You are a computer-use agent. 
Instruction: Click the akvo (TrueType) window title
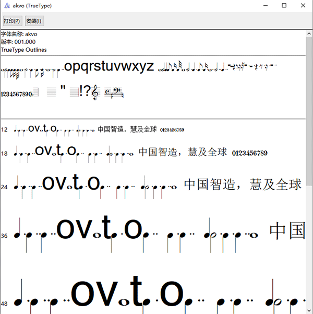[32, 6]
